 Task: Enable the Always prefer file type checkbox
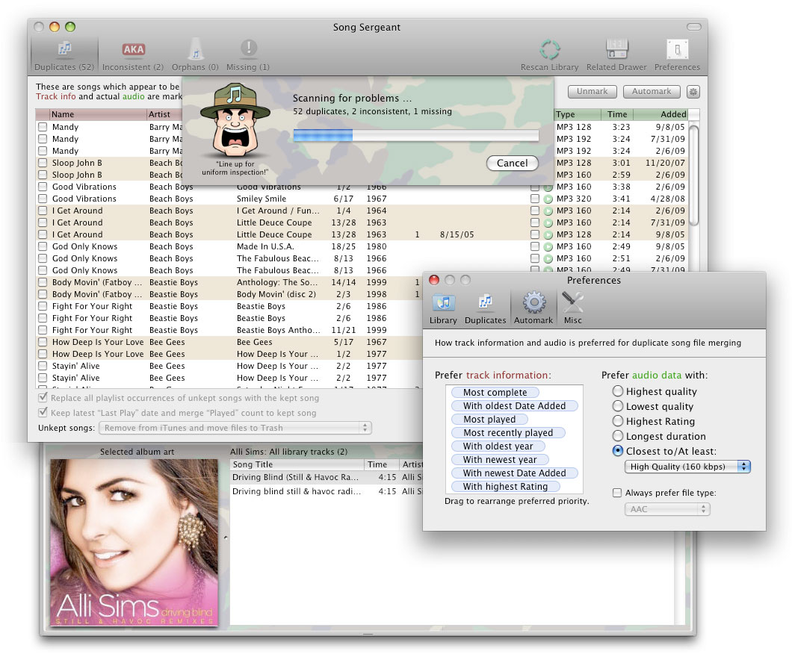617,493
